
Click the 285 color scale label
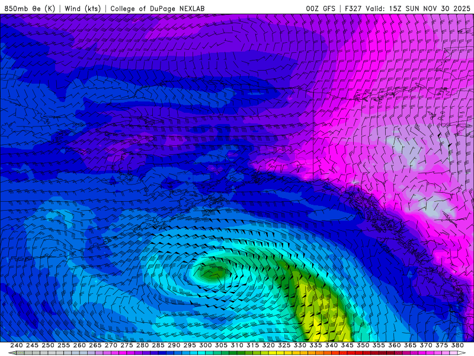click(x=158, y=345)
